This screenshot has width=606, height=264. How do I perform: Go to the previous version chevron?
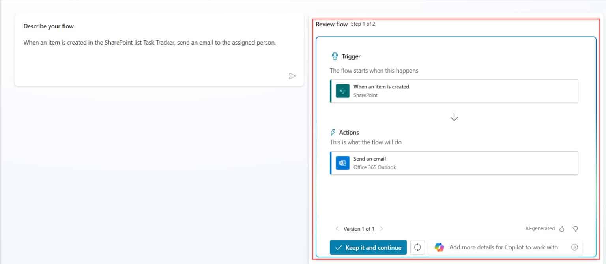click(337, 229)
